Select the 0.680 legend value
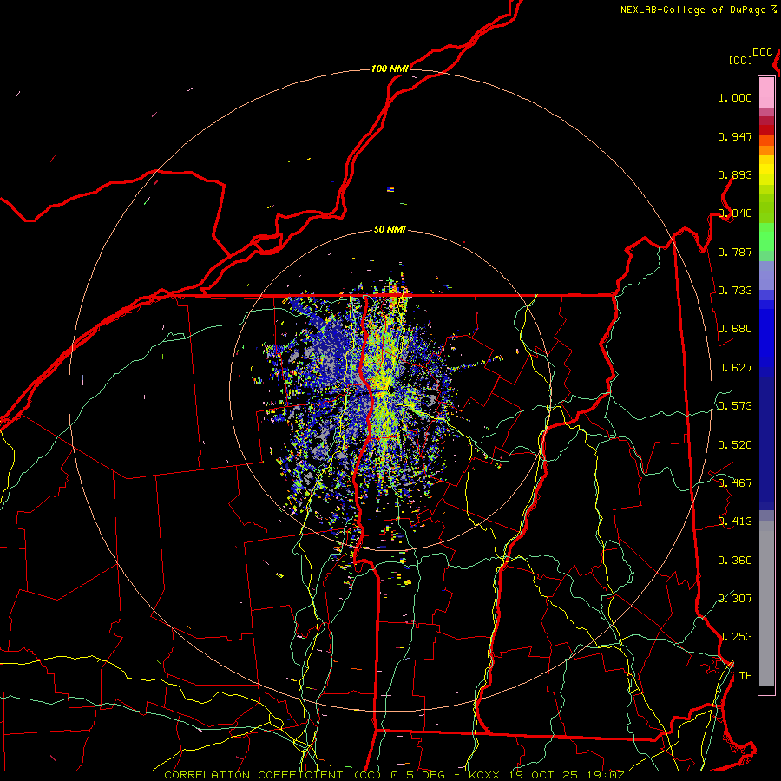Screen dimensions: 781x781 [735, 329]
